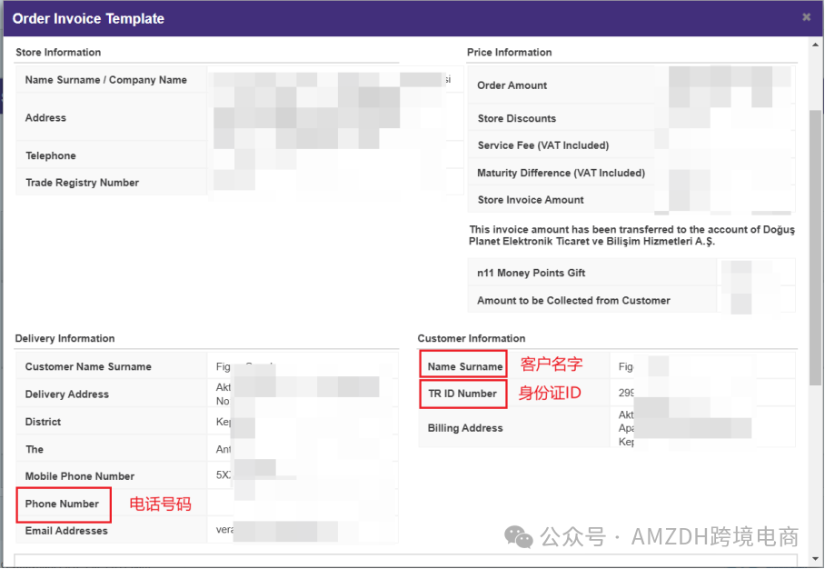The width and height of the screenshot is (825, 569).
Task: Click Amount to be Collected from Customer
Action: [x=573, y=301]
